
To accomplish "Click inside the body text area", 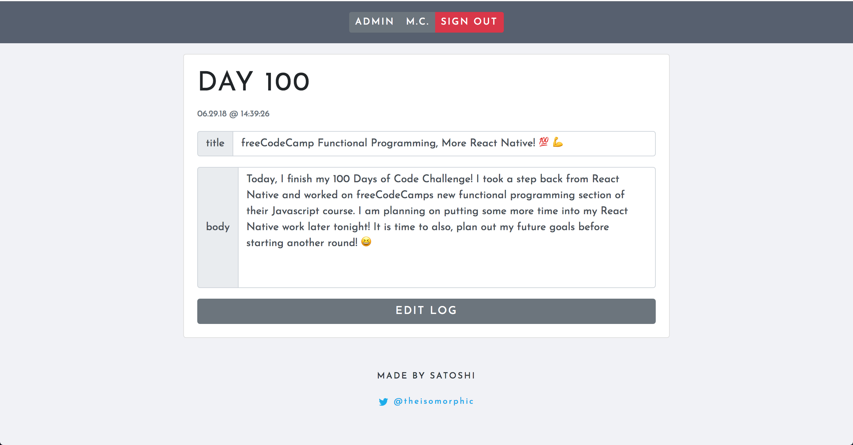I will [447, 227].
